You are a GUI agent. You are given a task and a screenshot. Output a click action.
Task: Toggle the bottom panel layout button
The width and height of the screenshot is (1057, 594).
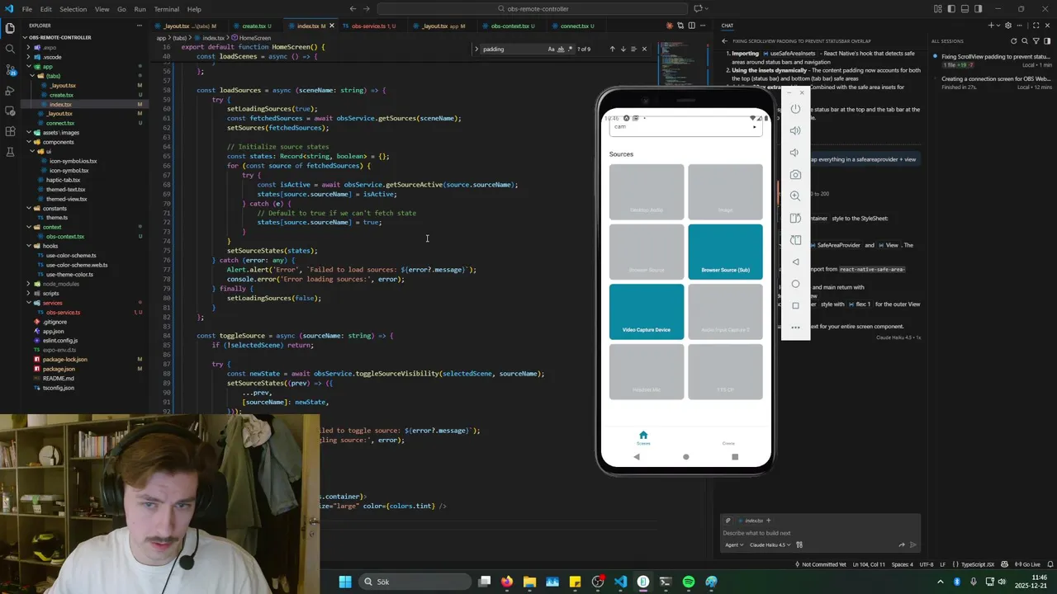[x=965, y=9]
